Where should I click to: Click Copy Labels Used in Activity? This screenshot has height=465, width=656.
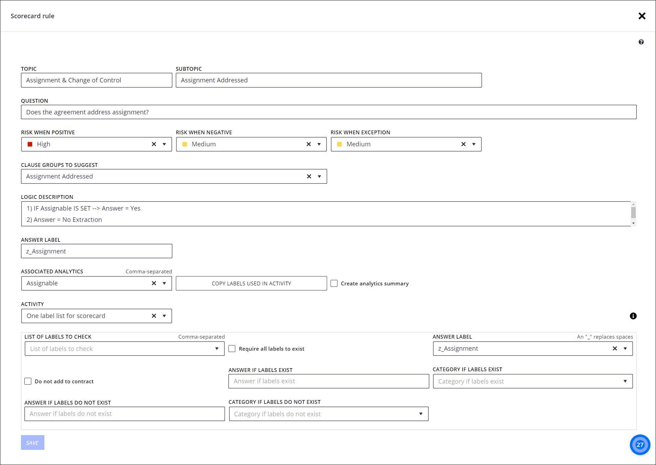click(x=251, y=283)
